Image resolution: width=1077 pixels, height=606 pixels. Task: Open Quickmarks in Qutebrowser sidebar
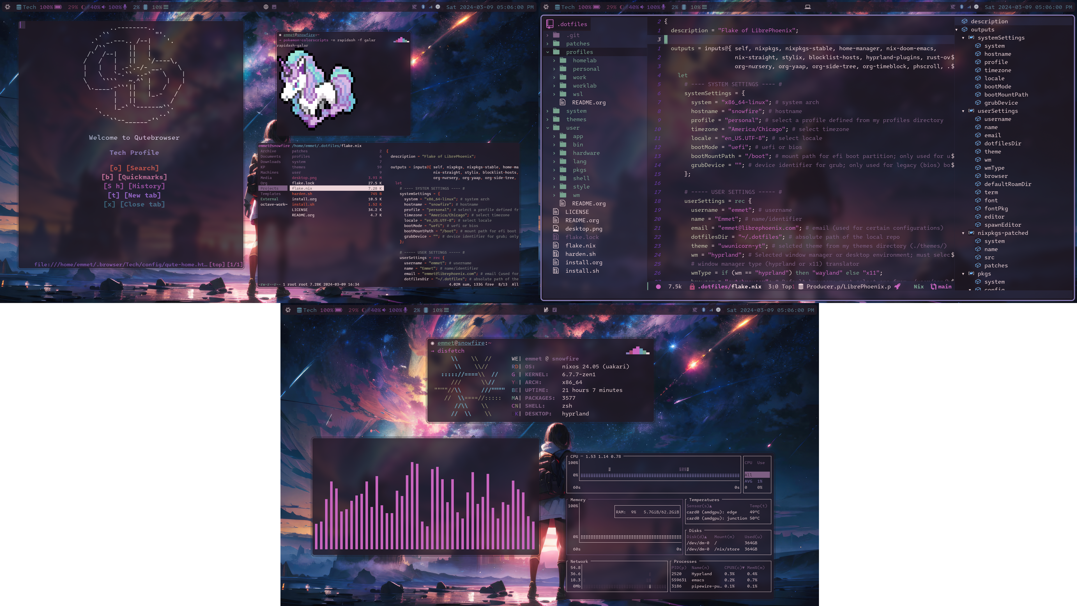(x=134, y=177)
